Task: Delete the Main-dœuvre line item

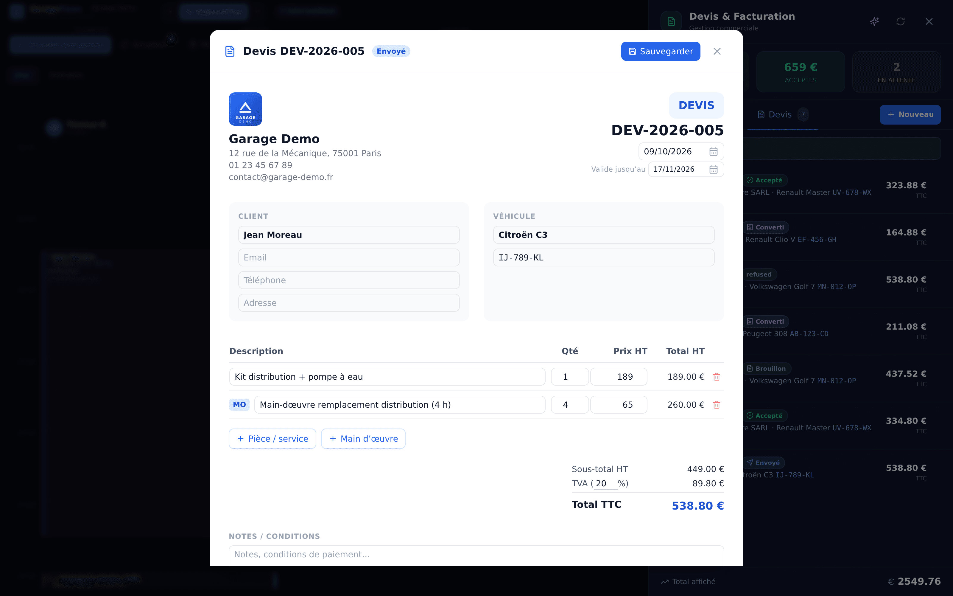Action: 716,405
